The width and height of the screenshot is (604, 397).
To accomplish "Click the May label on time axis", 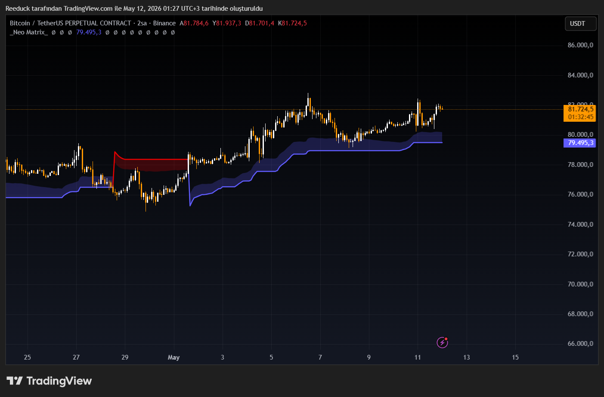I will click(173, 357).
